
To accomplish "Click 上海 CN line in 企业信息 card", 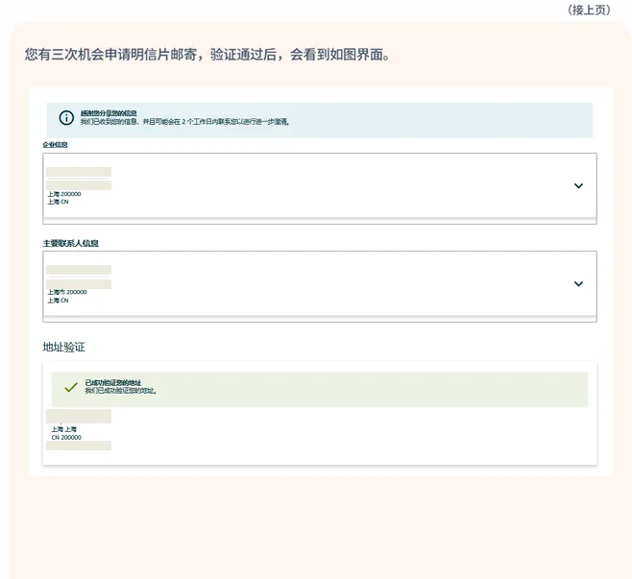I will tap(58, 202).
